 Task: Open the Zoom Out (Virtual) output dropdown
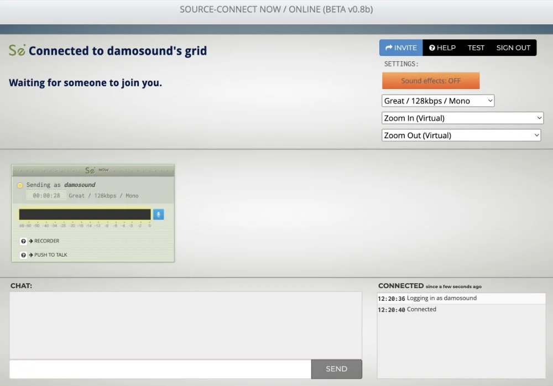(x=461, y=135)
